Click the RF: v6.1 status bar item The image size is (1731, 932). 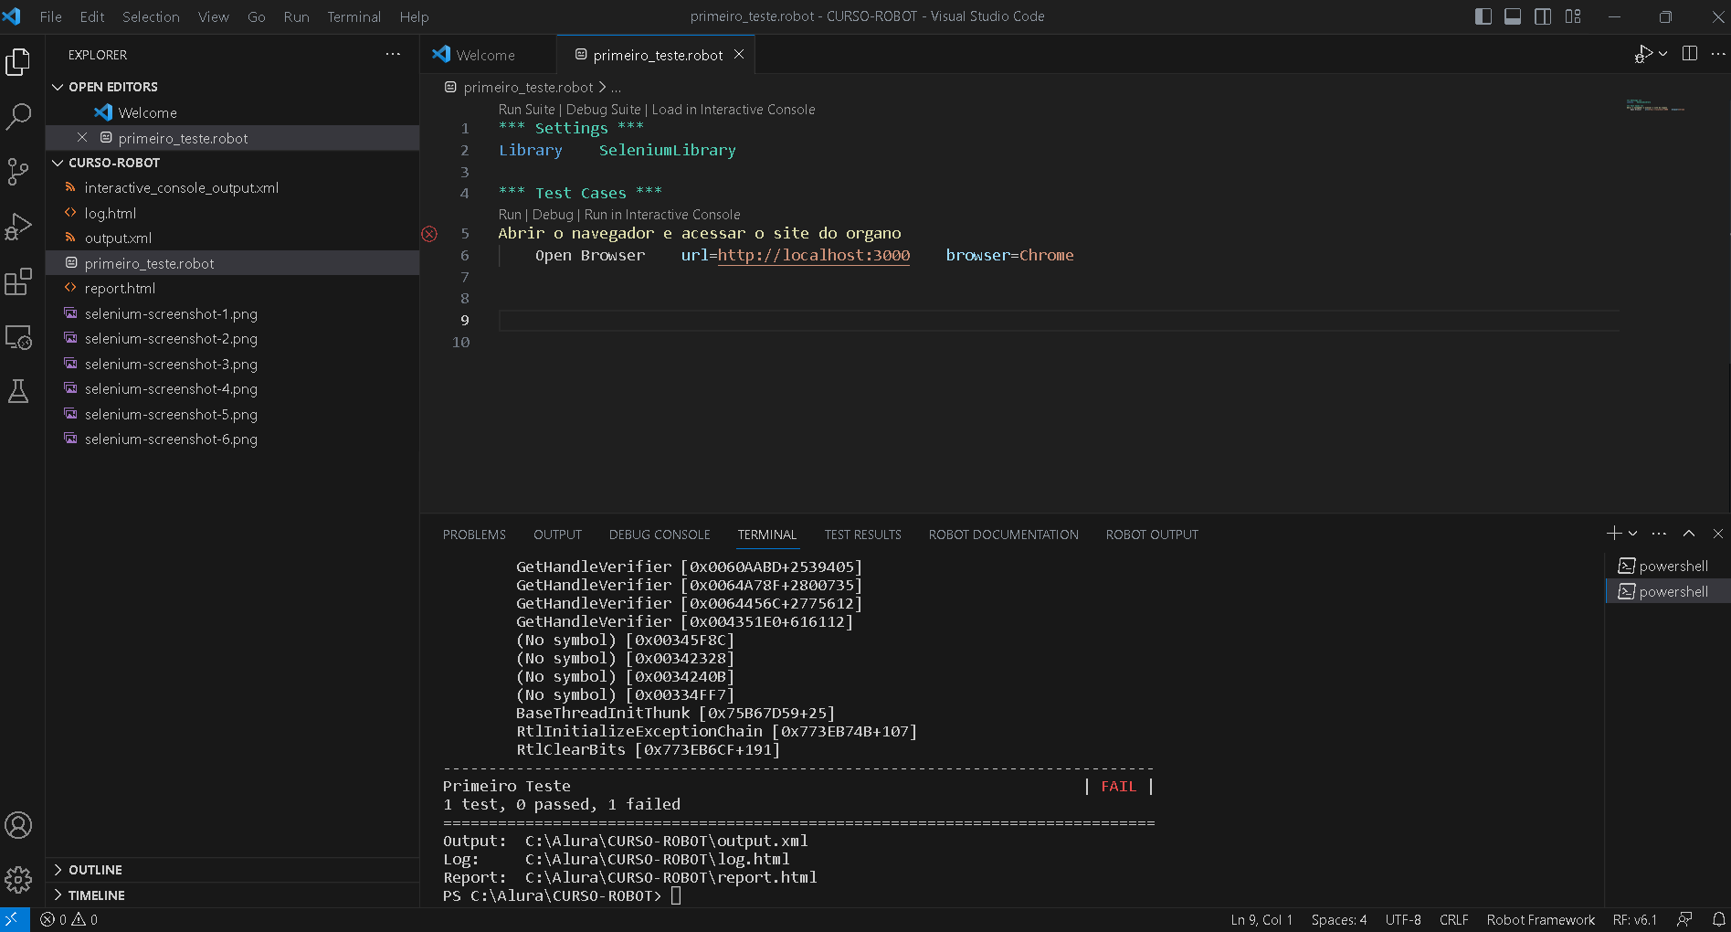point(1634,919)
